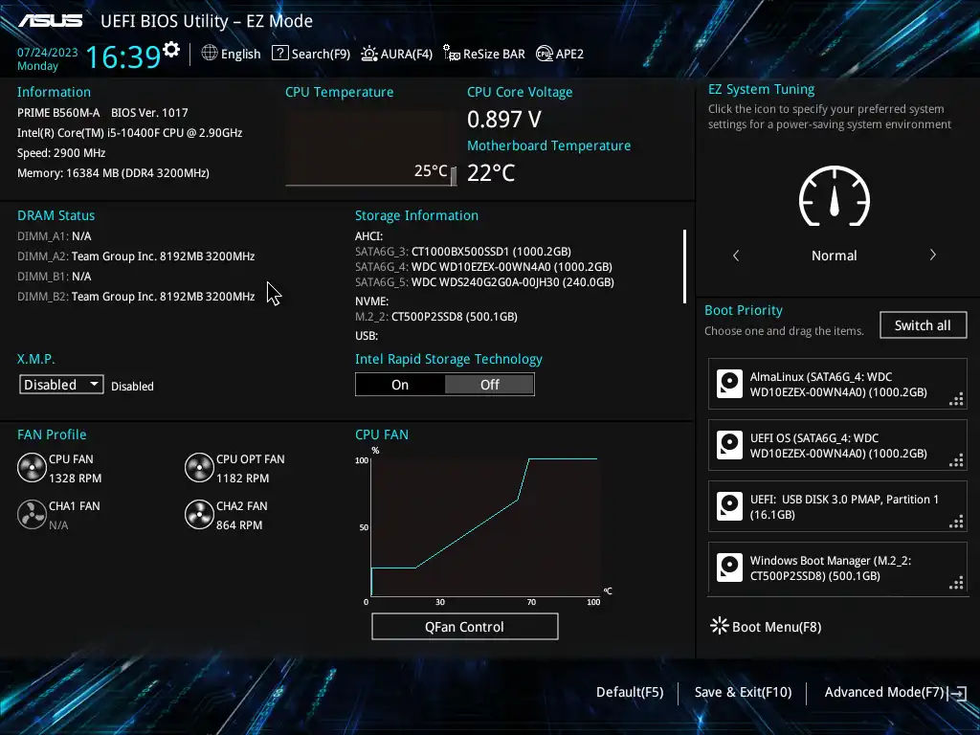Click the AlmaLinux entry drag handle
Image resolution: width=980 pixels, height=735 pixels.
click(956, 399)
